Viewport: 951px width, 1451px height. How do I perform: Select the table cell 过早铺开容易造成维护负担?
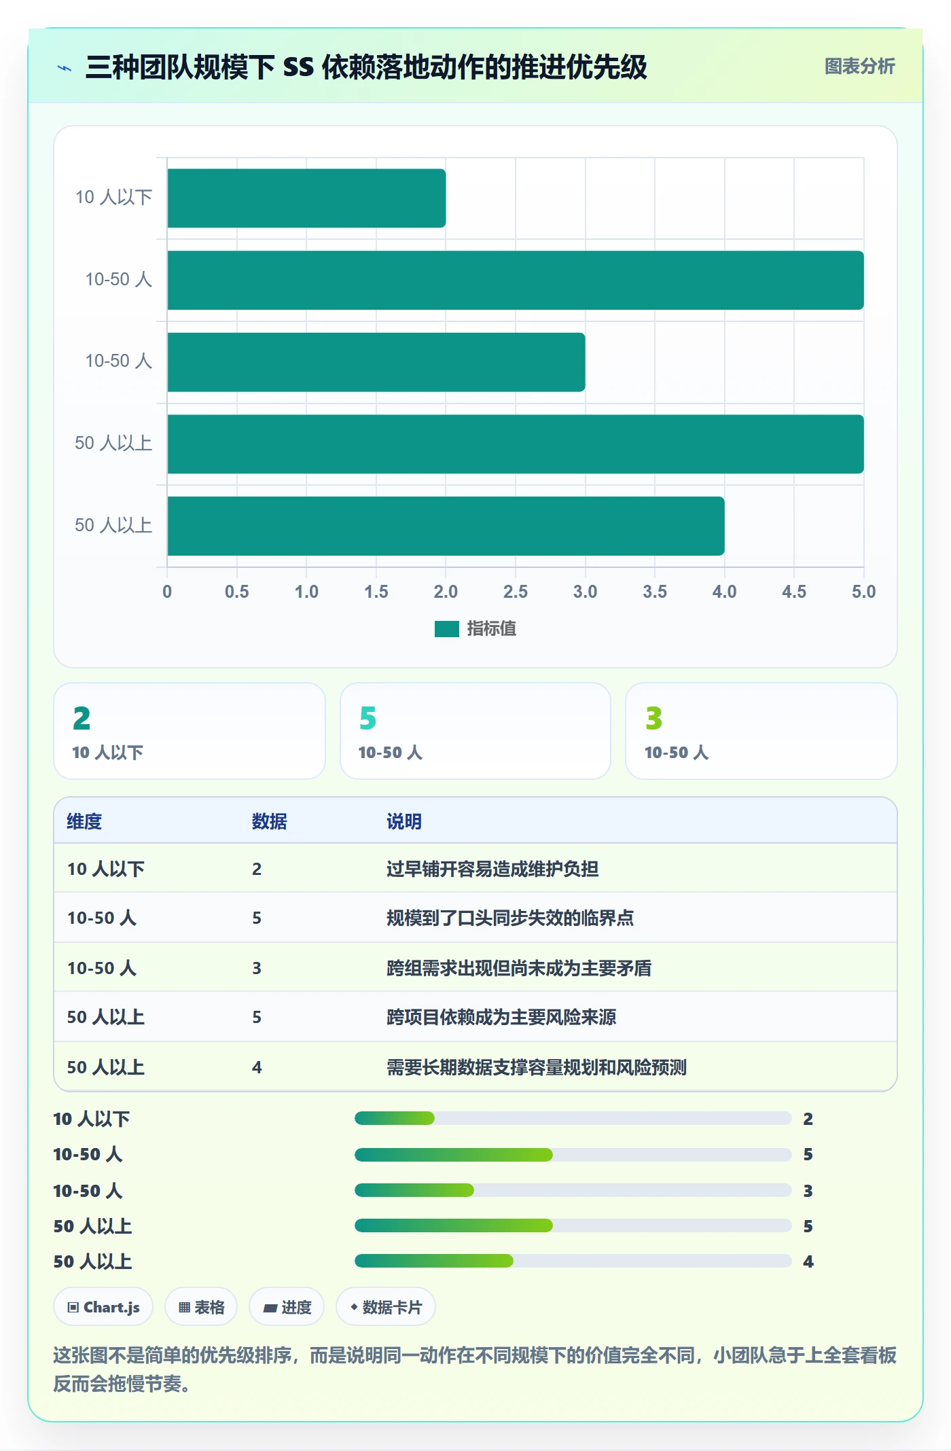pos(492,869)
